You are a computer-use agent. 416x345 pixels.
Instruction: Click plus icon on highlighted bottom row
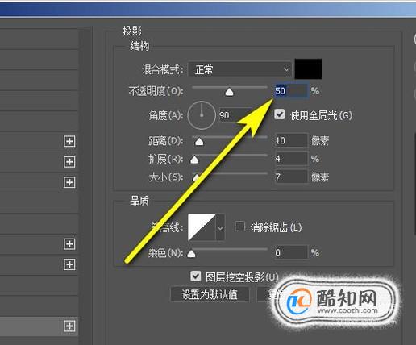click(x=69, y=326)
